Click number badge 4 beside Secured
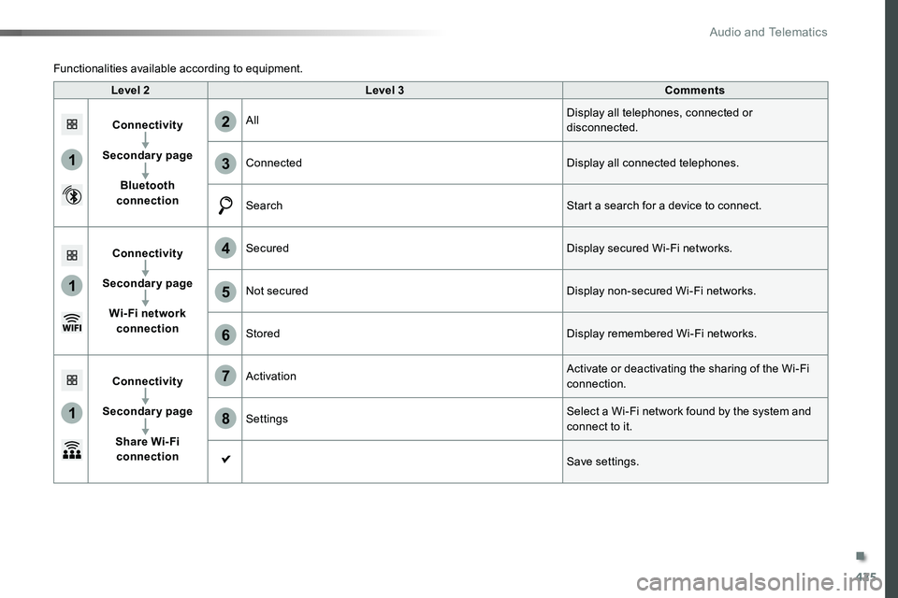 225,249
